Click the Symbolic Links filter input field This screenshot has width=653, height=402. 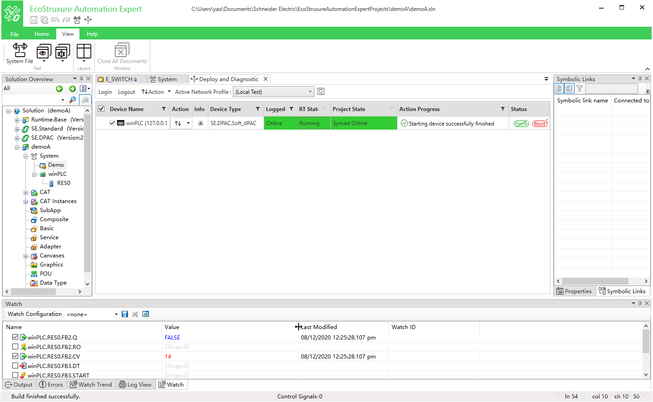(611, 88)
